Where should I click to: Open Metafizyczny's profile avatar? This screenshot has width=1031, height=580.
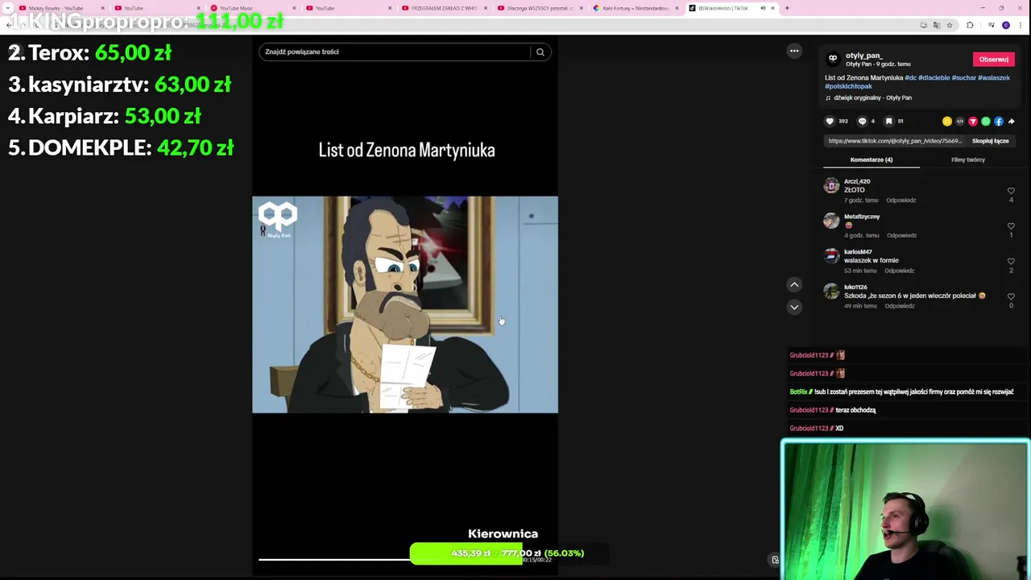pyautogui.click(x=831, y=221)
